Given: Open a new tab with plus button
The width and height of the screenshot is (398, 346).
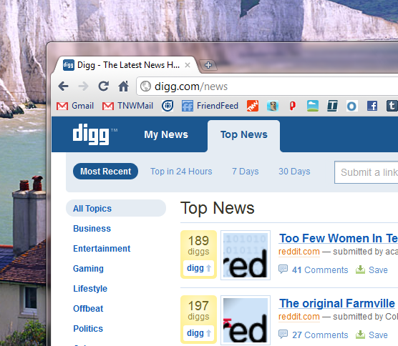Looking at the screenshot, I should click(208, 65).
